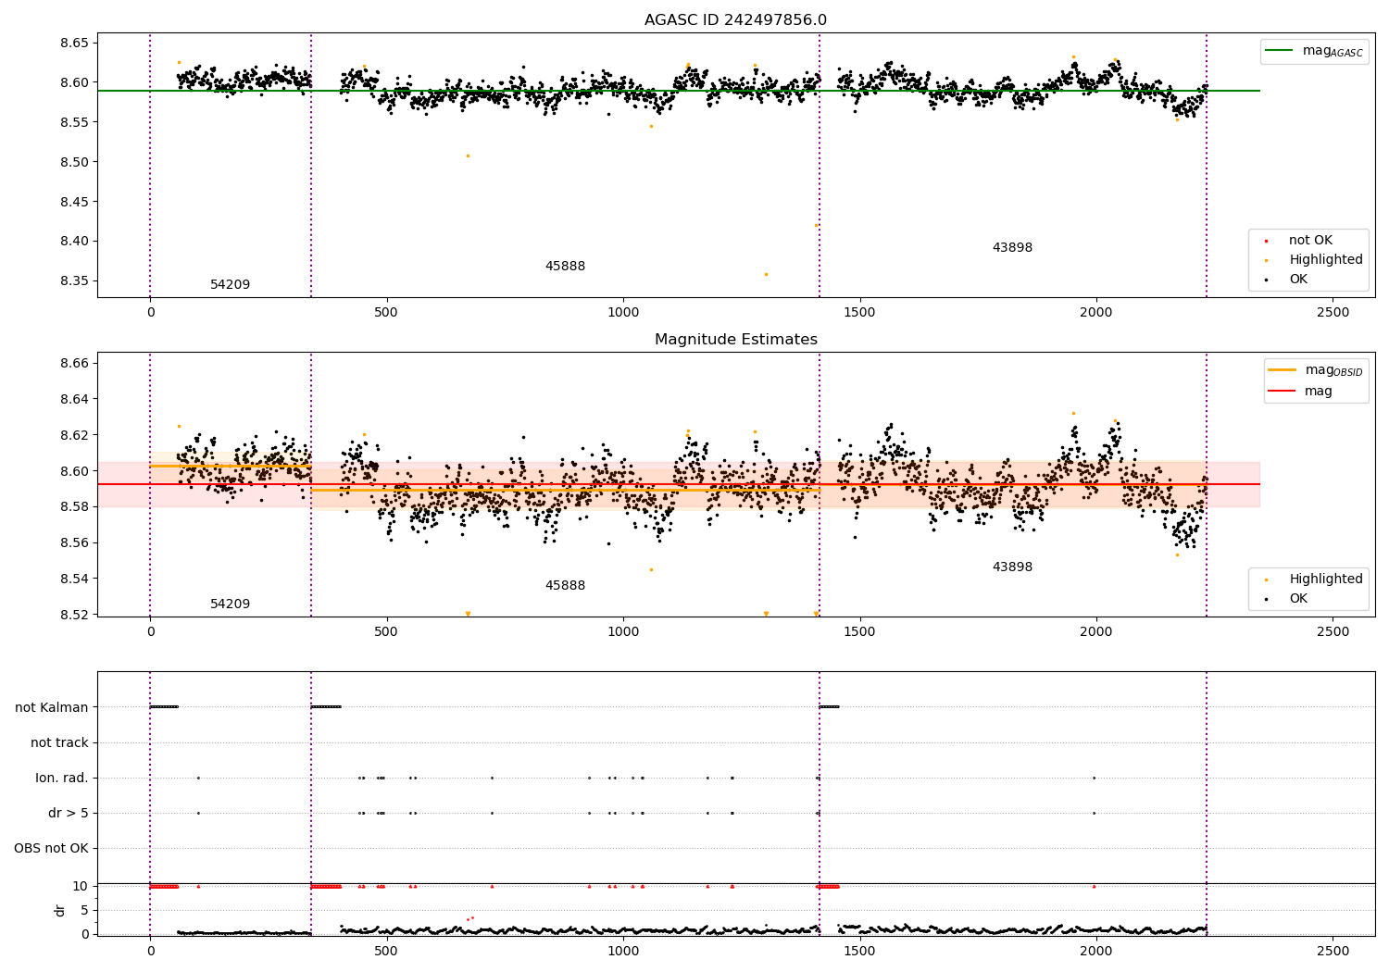This screenshot has height=972, width=1389.
Task: Click the 'not track' axis label
Action: (x=59, y=742)
